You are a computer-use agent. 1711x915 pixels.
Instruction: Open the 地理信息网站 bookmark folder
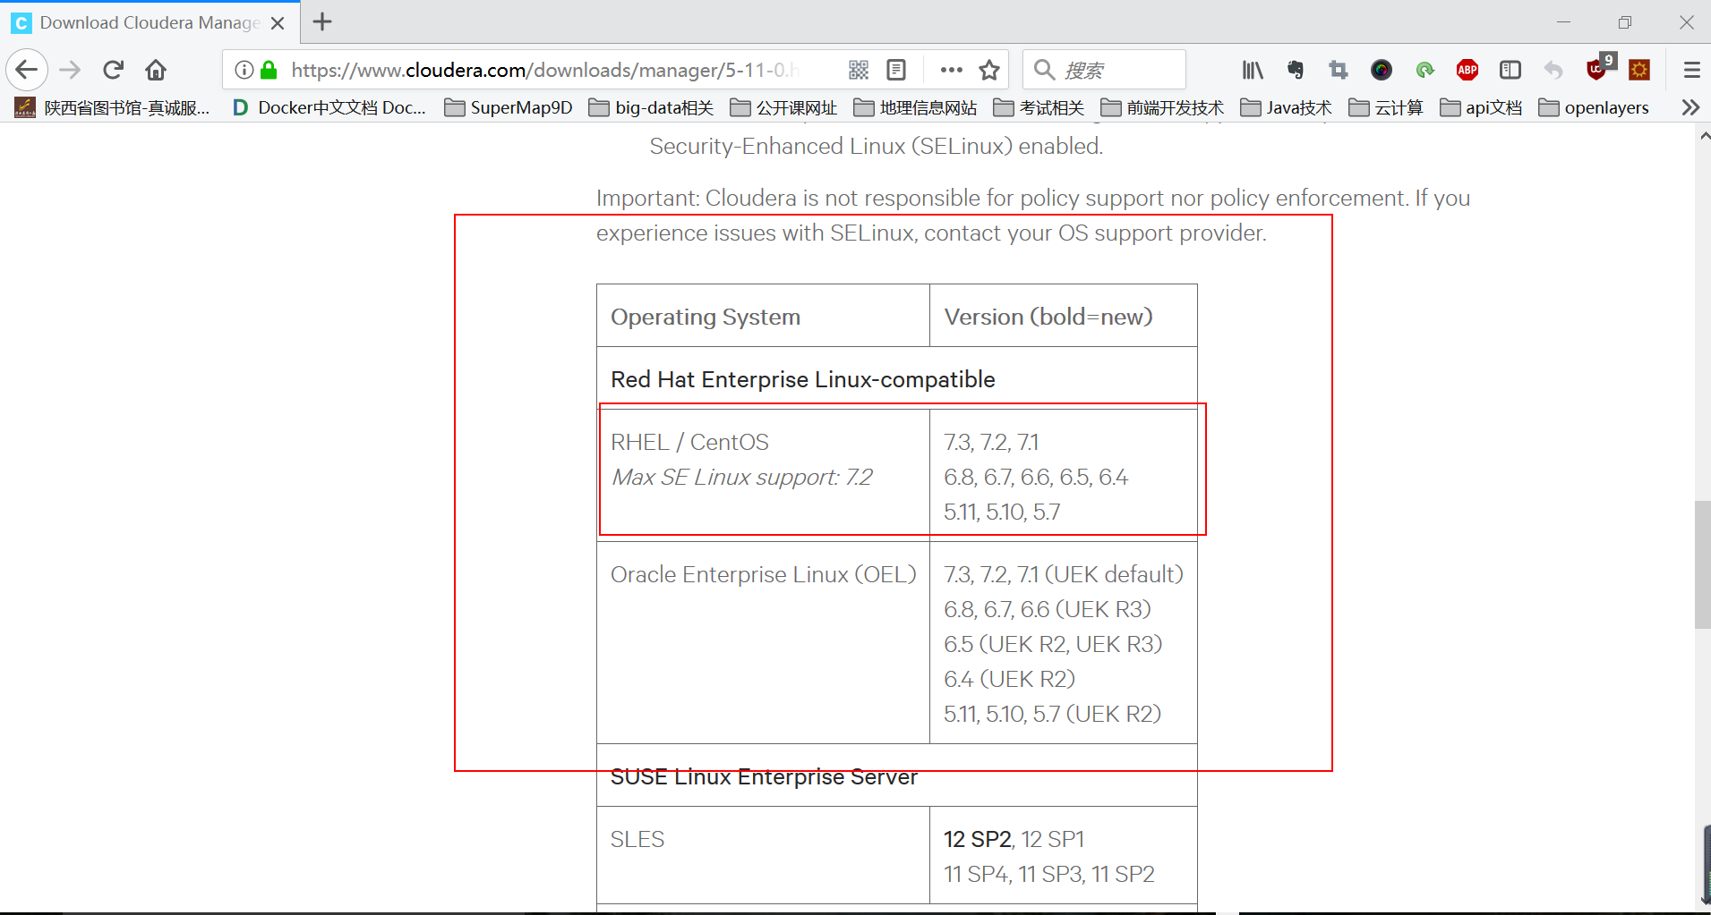click(x=916, y=107)
